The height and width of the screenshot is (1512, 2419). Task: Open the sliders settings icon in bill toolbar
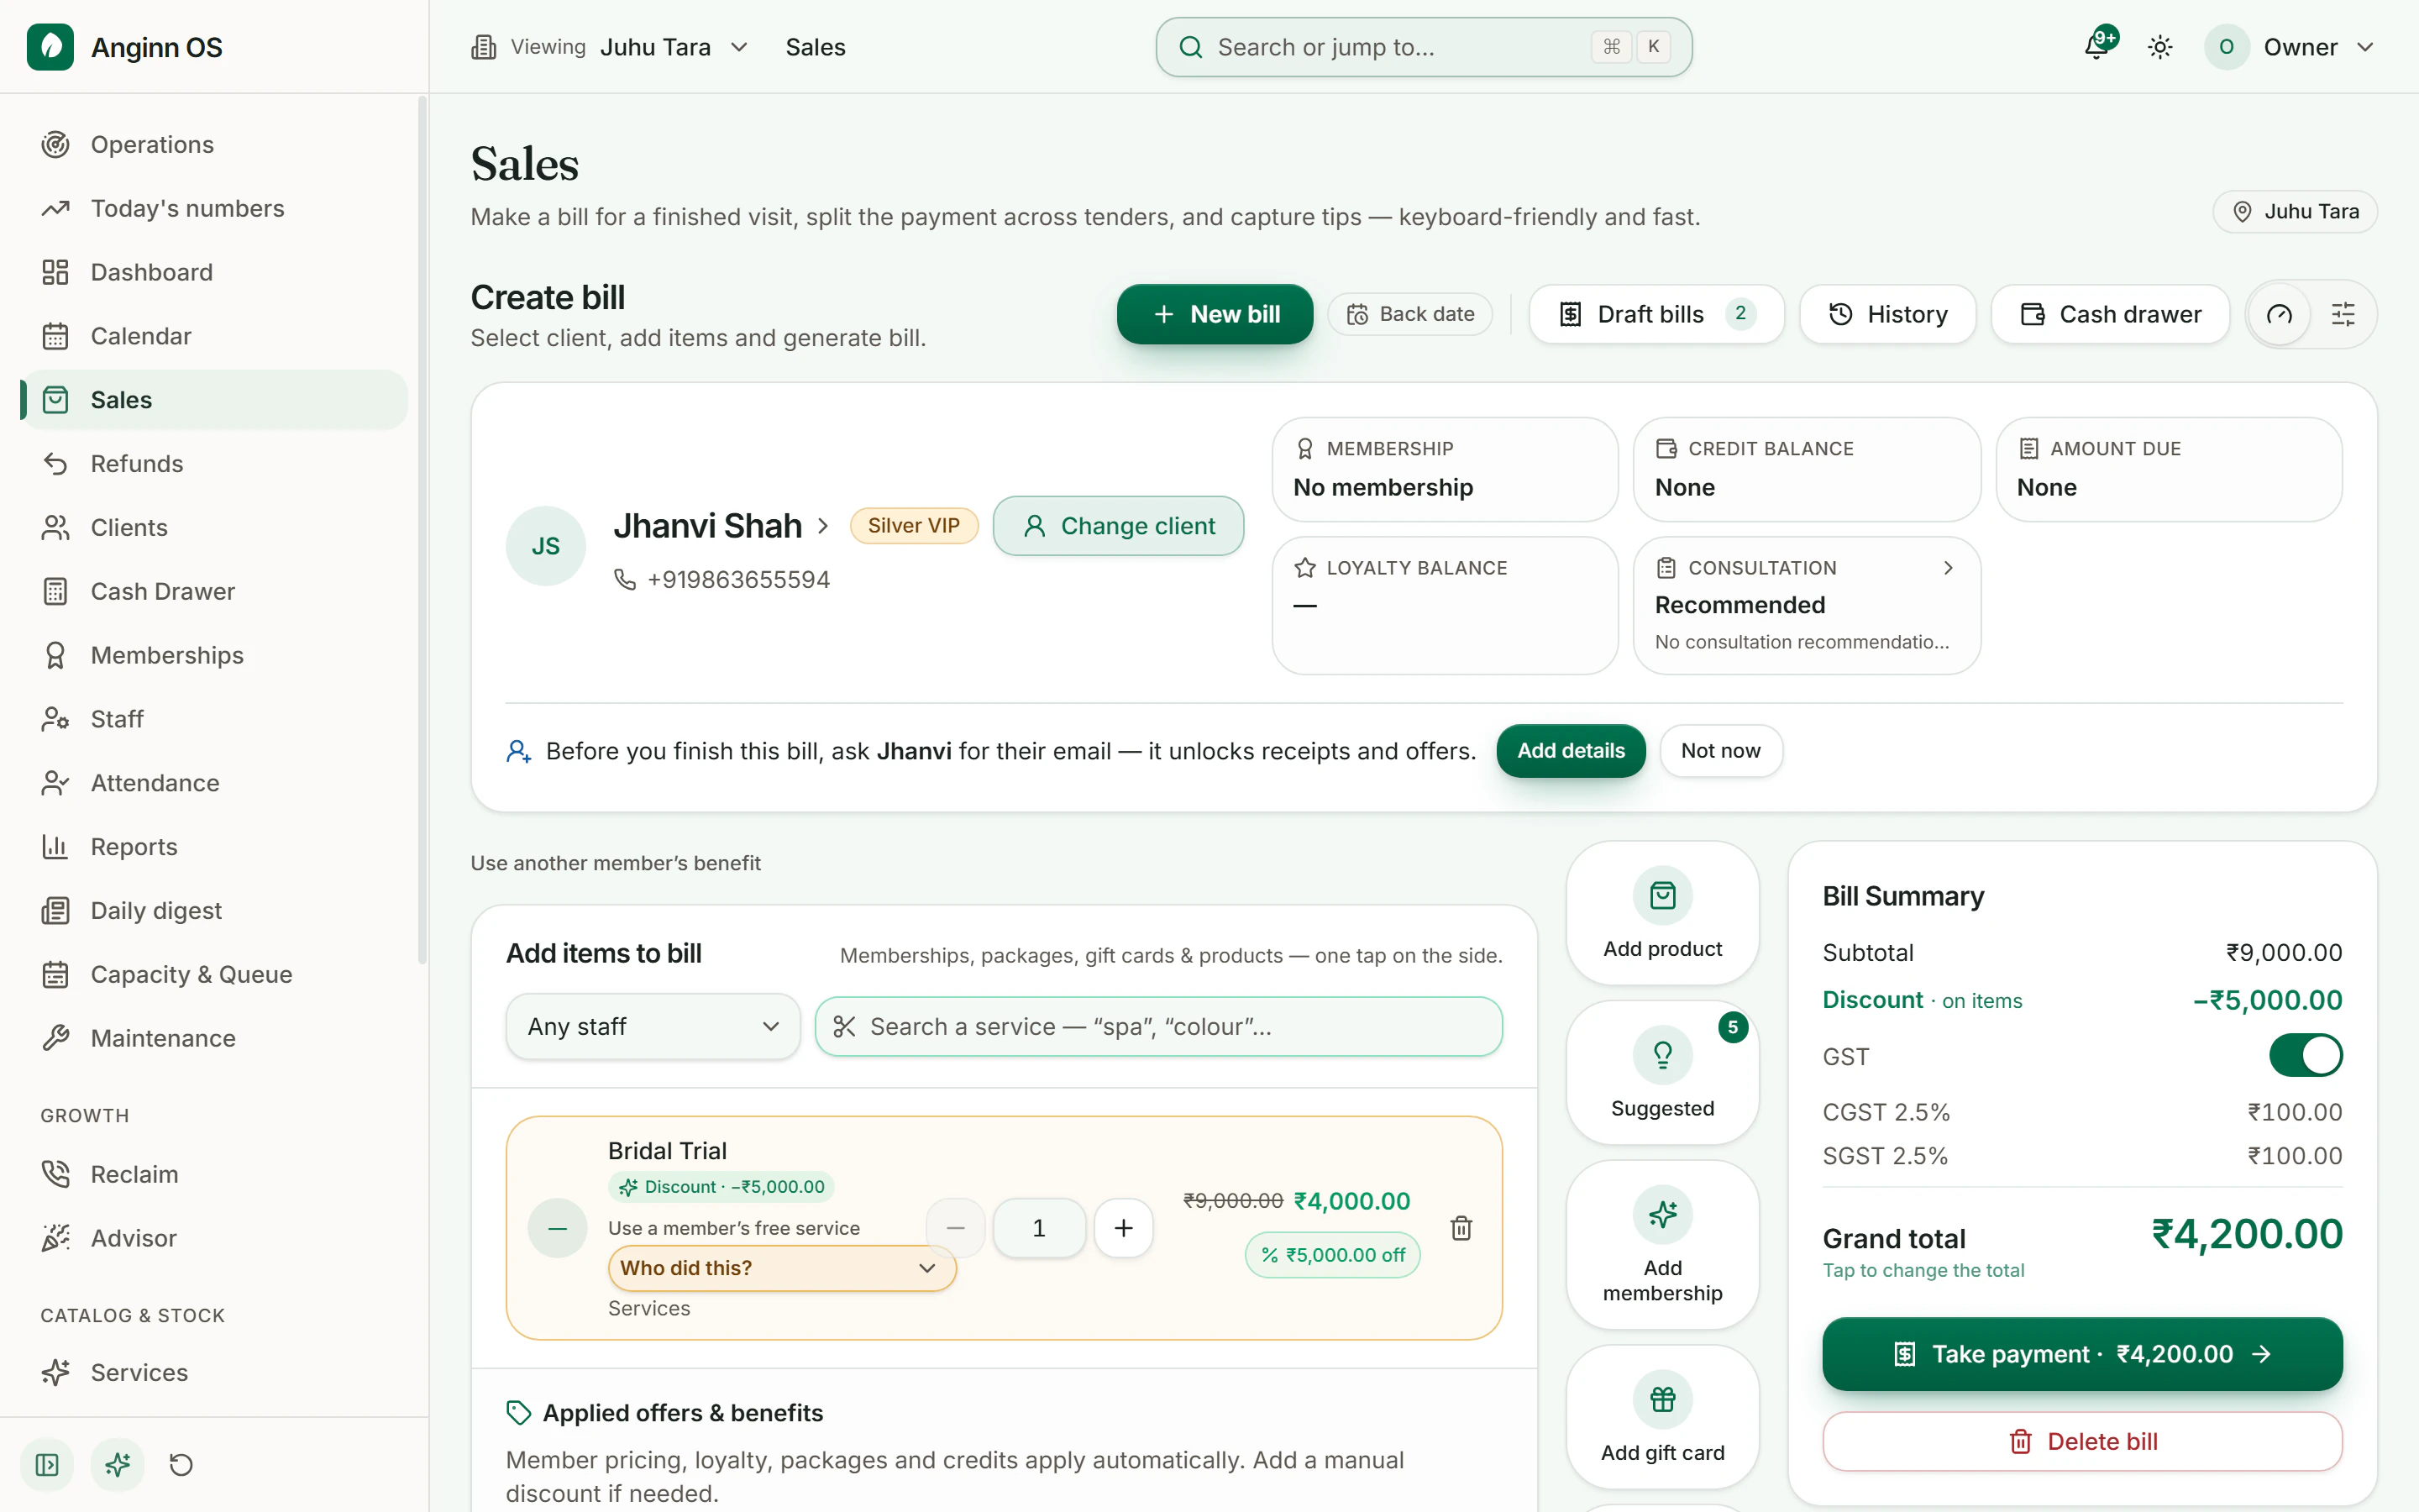click(2343, 314)
